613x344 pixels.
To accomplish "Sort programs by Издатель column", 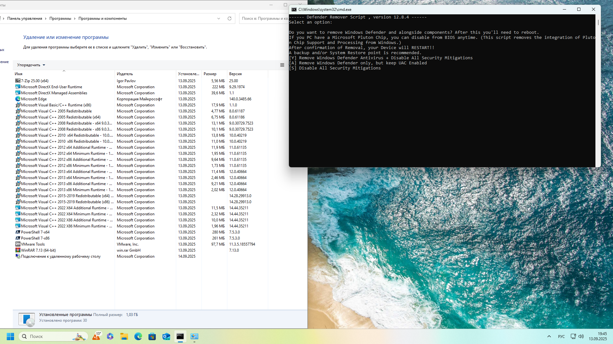I will (125, 74).
